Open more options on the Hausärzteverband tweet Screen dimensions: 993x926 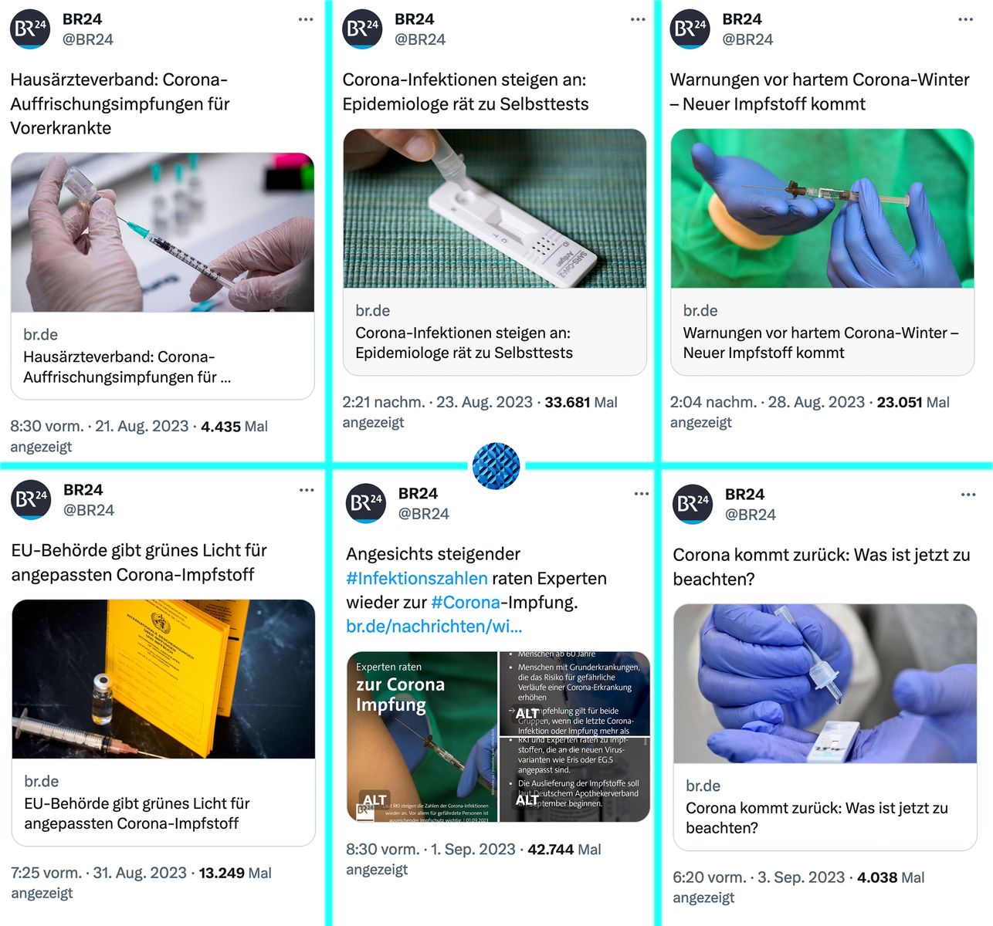[x=306, y=19]
